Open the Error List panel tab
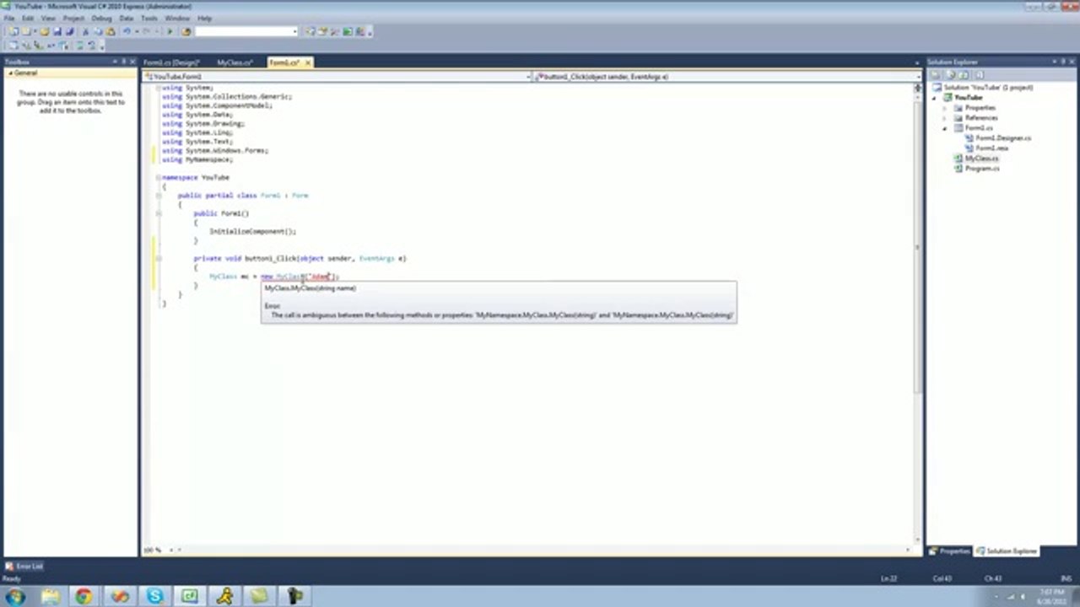 tap(24, 567)
